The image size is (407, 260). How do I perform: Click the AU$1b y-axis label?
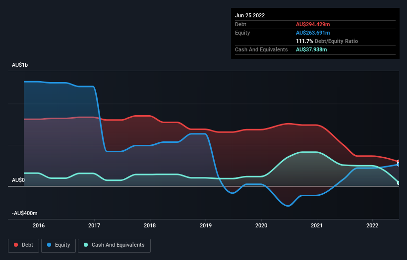click(x=20, y=65)
